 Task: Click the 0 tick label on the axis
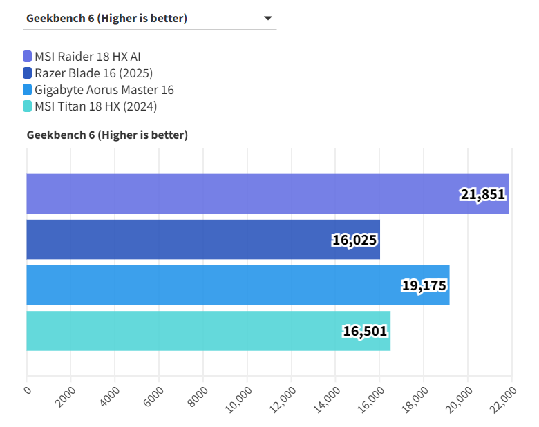pos(28,391)
